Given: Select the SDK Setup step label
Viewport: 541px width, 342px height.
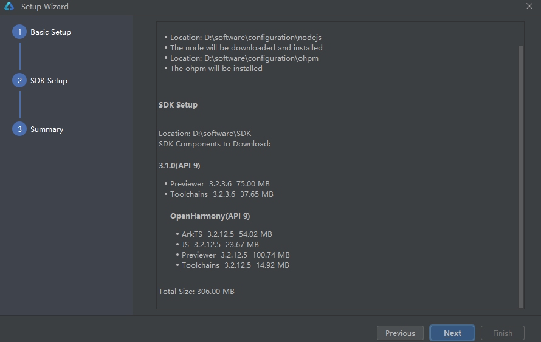Looking at the screenshot, I should (49, 81).
